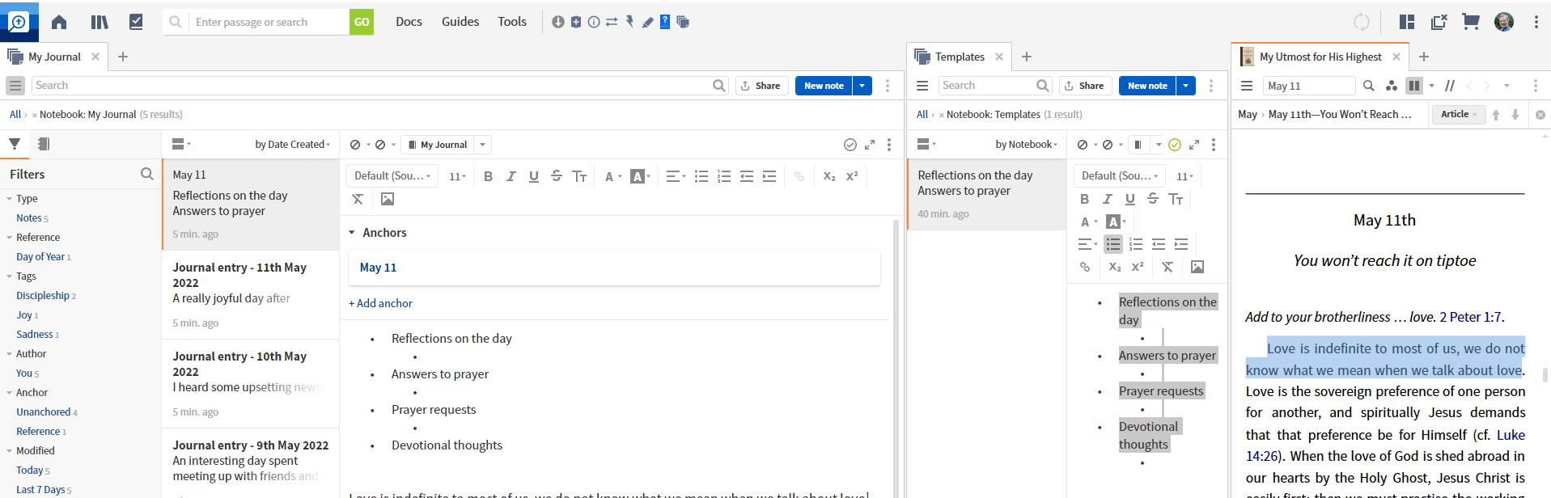This screenshot has width=1551, height=498.
Task: Click the Home icon
Action: (59, 22)
